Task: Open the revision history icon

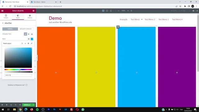Action: click(11, 105)
